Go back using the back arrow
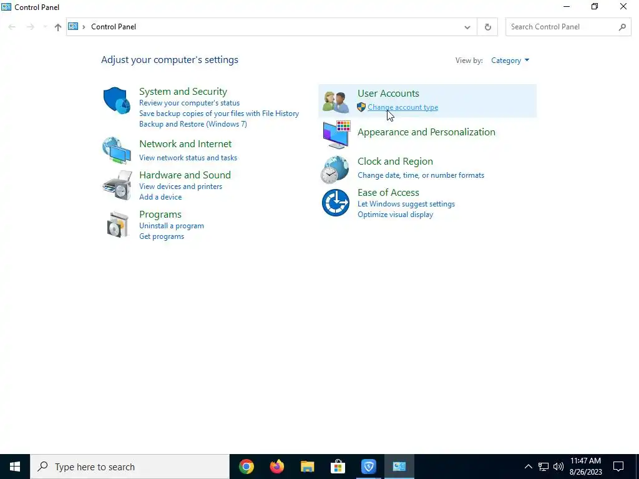 (x=12, y=27)
